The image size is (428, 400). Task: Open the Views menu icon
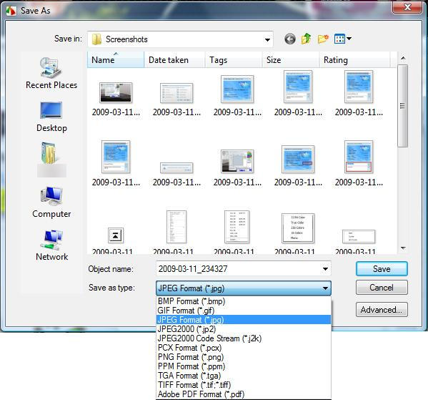pos(342,39)
